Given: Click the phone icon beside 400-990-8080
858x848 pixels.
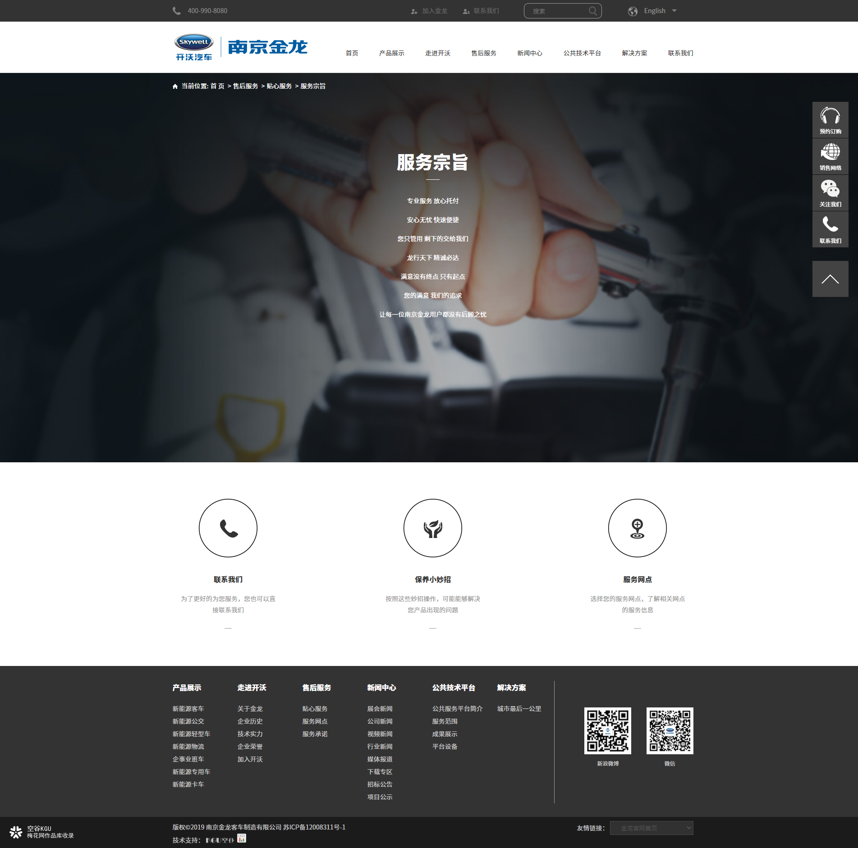Looking at the screenshot, I should pos(176,11).
